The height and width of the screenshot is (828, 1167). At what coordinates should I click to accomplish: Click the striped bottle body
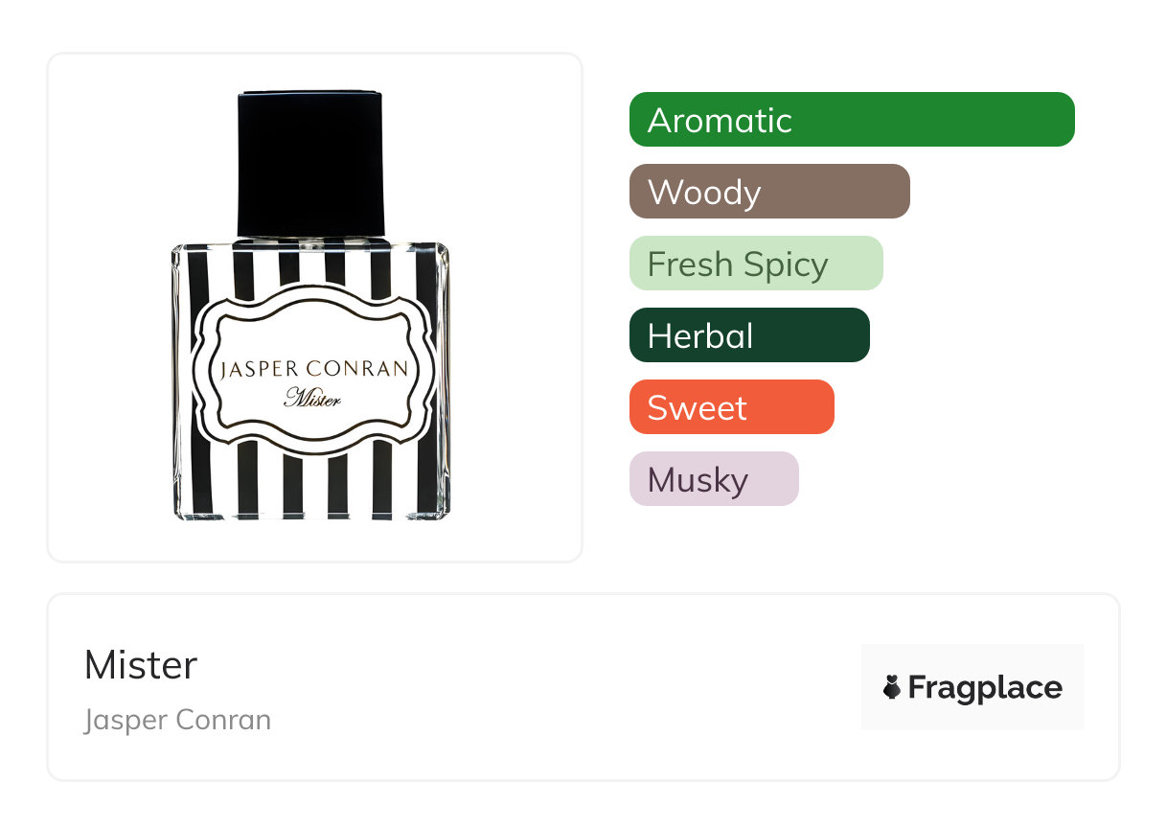pos(310,381)
